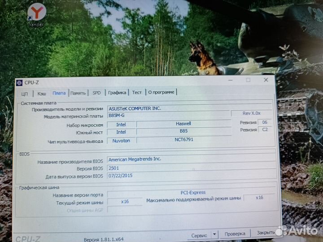323x242 pixels.
Task: Select the Плата tab
Action: click(x=59, y=93)
